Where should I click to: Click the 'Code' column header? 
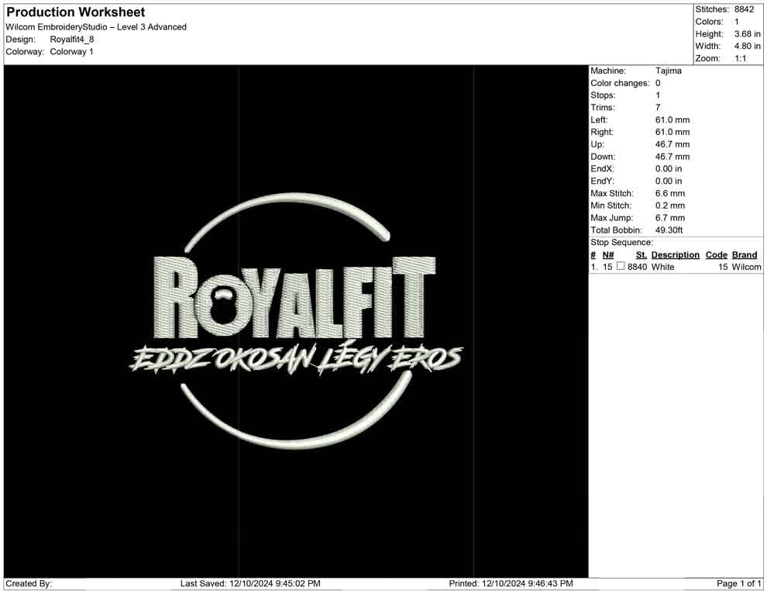tap(717, 254)
